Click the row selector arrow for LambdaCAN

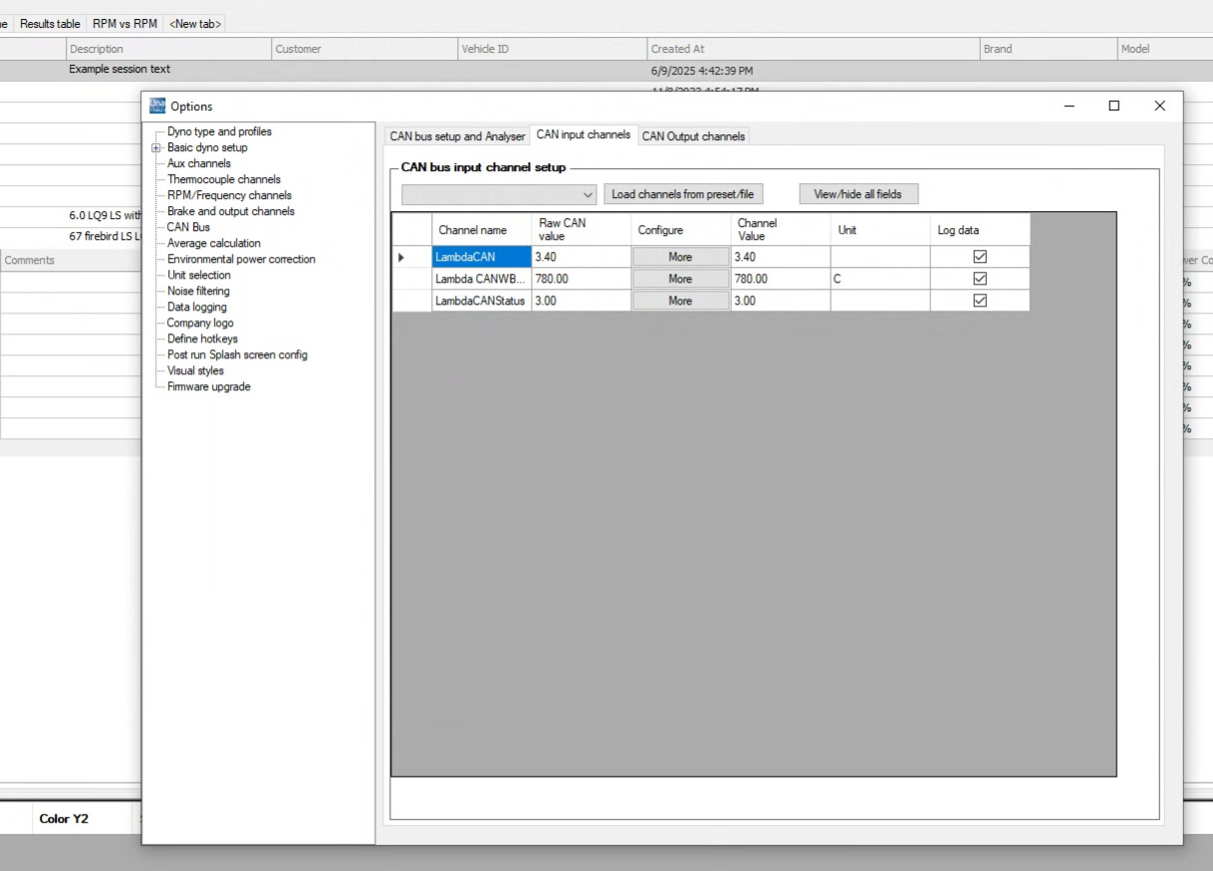tap(401, 258)
